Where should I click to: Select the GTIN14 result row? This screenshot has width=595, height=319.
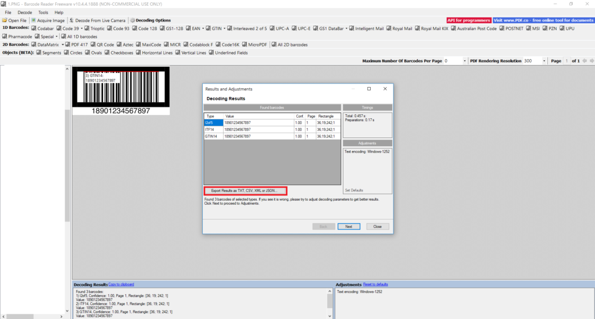(x=272, y=136)
